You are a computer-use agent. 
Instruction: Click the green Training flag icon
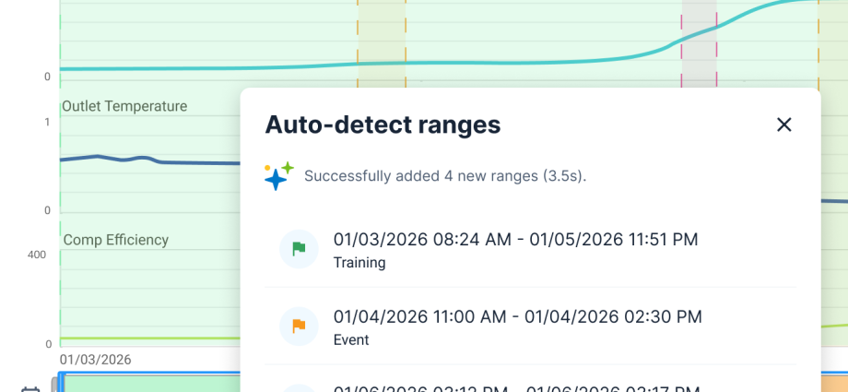tap(299, 249)
